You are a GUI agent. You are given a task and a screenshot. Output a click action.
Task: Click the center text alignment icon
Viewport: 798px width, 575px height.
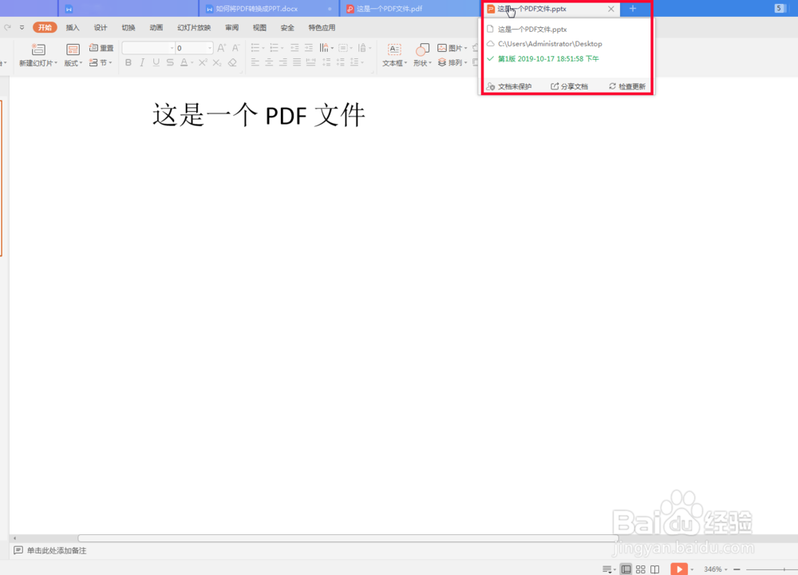pos(269,62)
